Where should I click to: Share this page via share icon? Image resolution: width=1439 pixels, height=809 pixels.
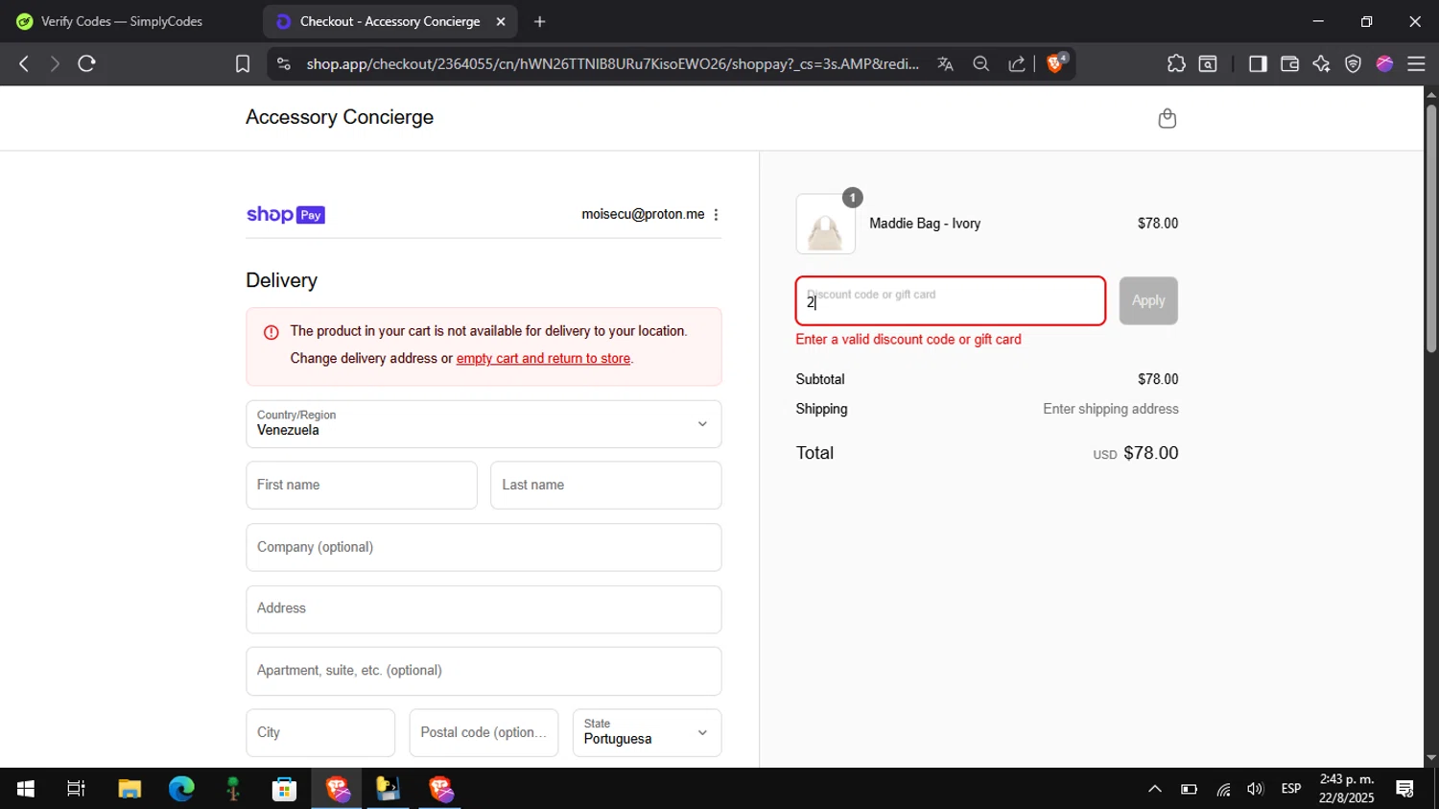coord(1016,63)
